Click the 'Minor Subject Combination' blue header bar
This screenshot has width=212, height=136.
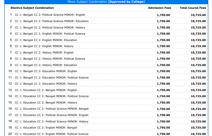(106, 2)
